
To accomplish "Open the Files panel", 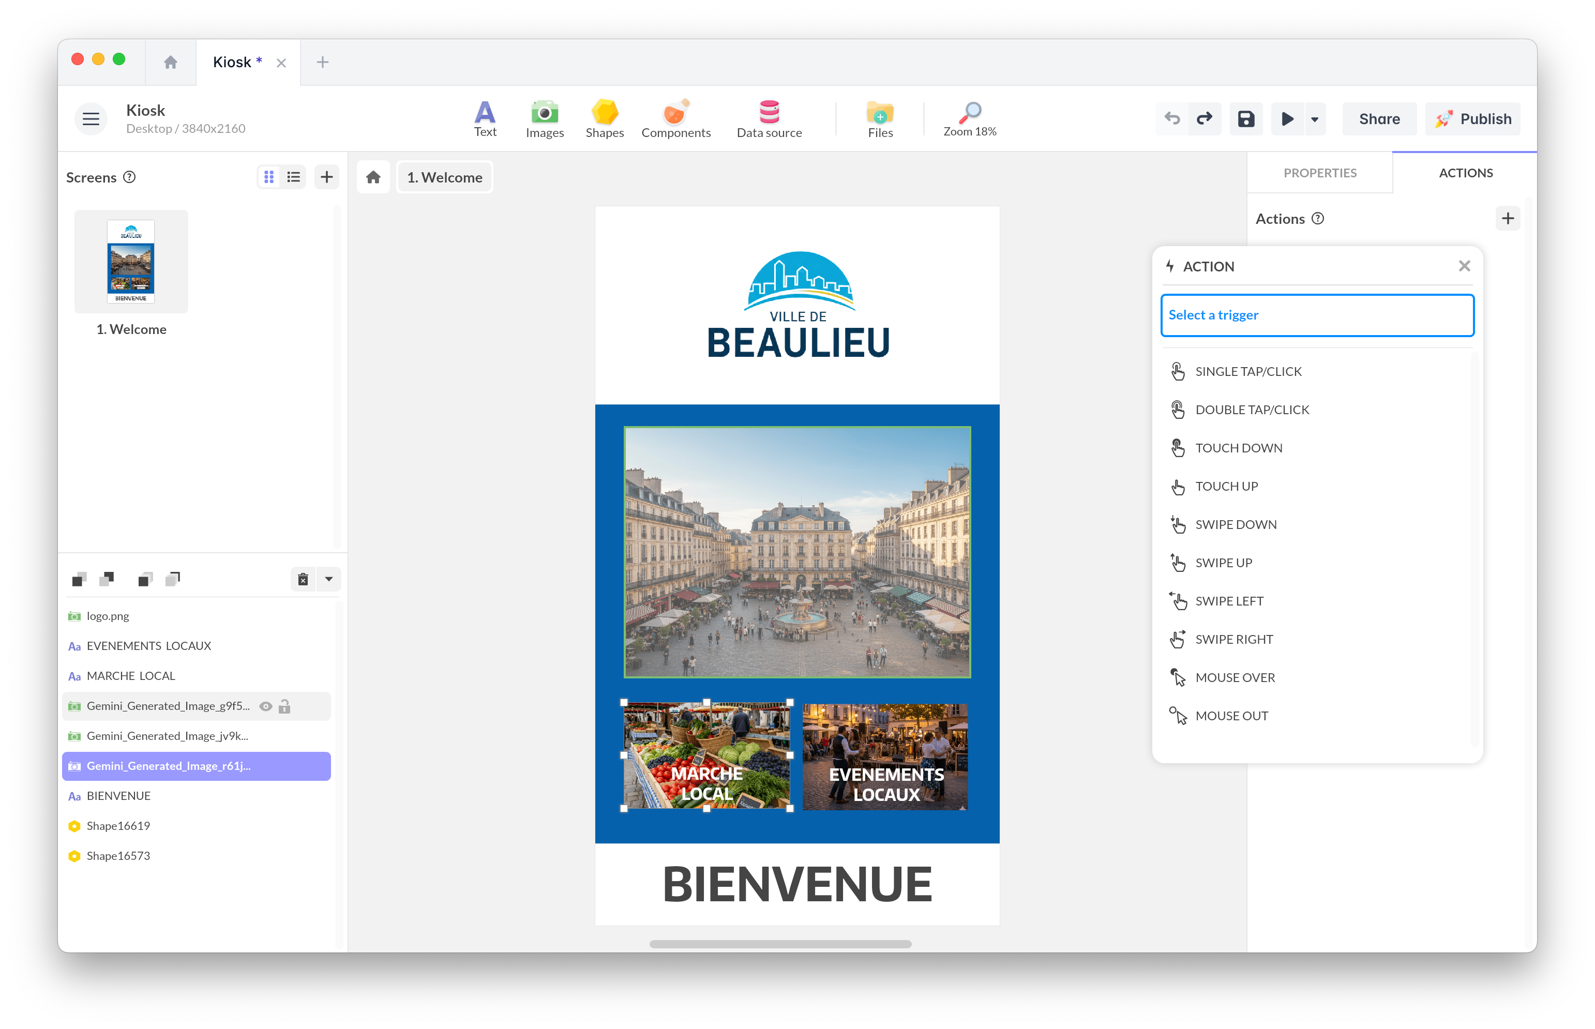I will [x=880, y=118].
